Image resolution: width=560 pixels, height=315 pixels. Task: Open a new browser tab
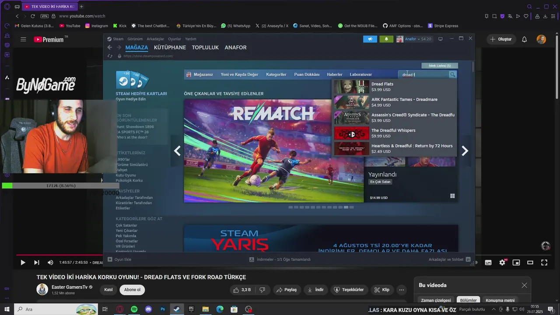[x=81, y=7]
